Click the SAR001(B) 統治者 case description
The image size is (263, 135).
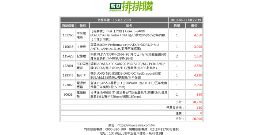coord(129,94)
